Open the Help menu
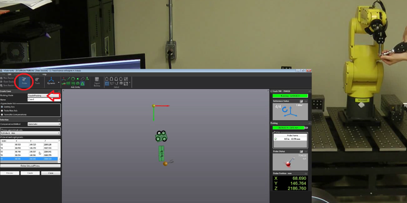 pyautogui.click(x=44, y=74)
